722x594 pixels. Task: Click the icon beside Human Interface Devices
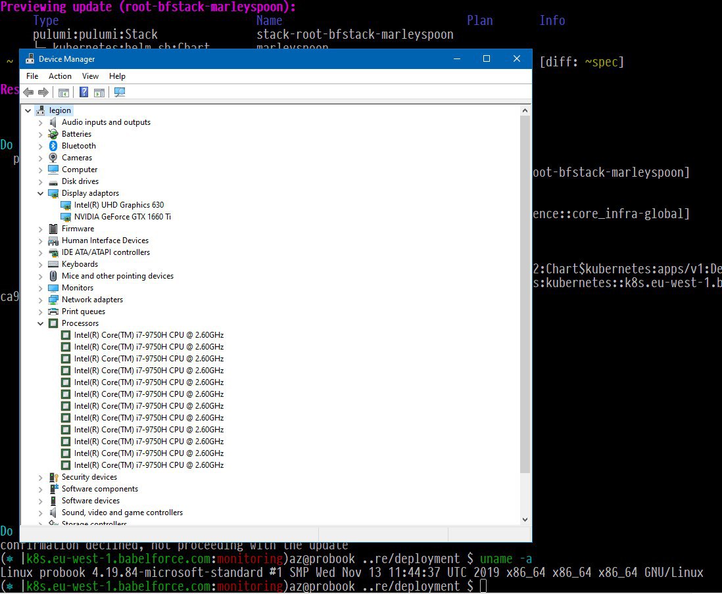[x=53, y=240]
